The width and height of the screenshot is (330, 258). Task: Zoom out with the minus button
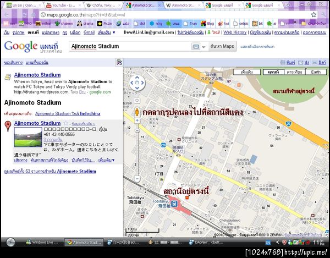(x=137, y=179)
